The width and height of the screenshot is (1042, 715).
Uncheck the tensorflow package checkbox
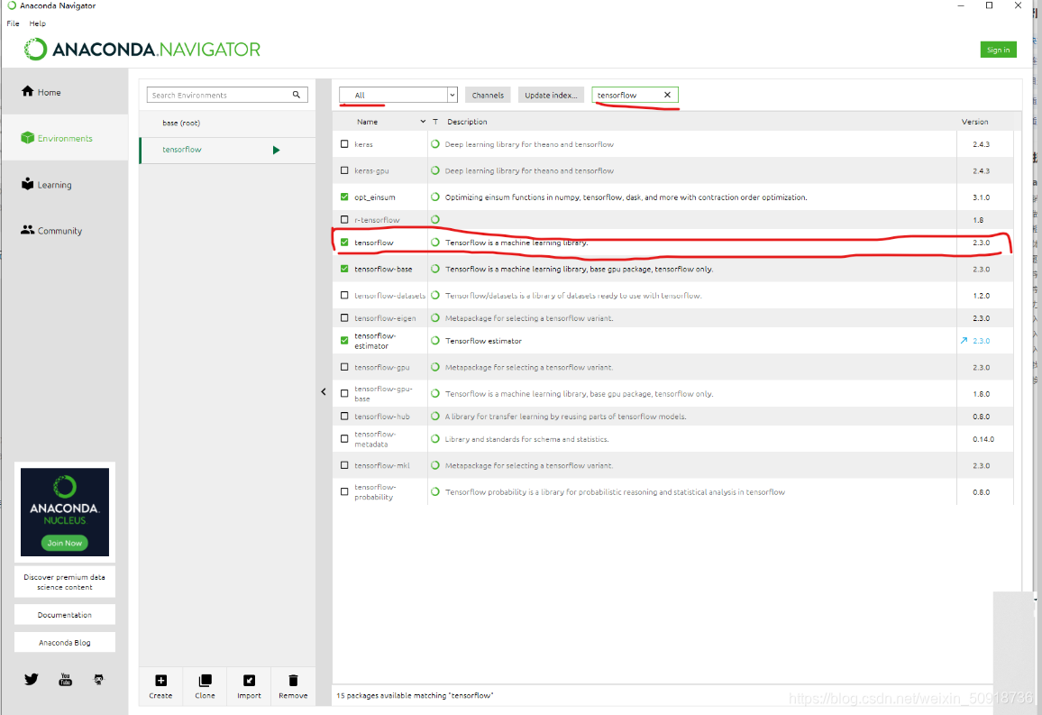tap(344, 242)
